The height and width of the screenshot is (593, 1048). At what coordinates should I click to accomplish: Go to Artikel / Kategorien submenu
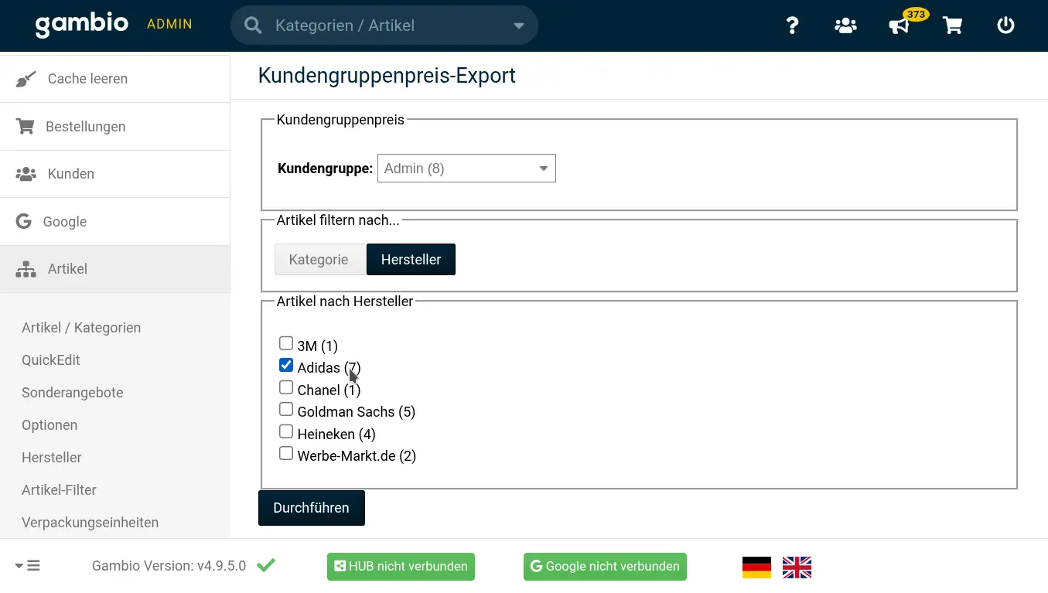(x=81, y=328)
